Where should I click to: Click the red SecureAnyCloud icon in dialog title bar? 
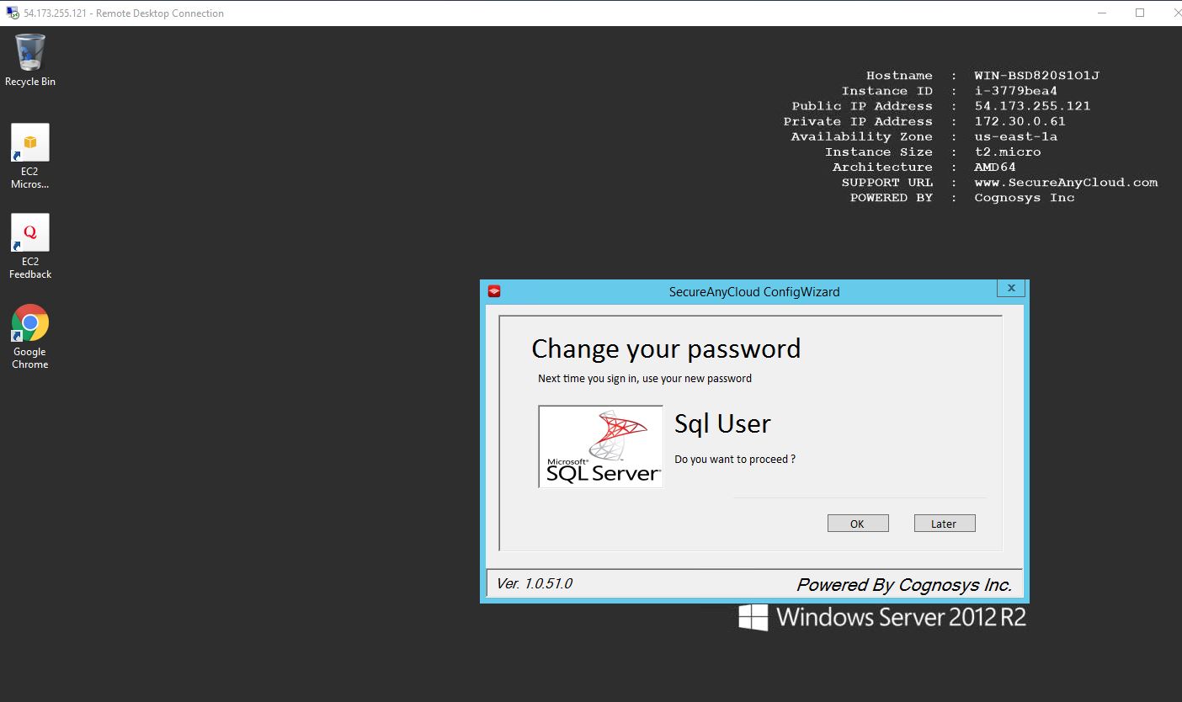(x=494, y=291)
